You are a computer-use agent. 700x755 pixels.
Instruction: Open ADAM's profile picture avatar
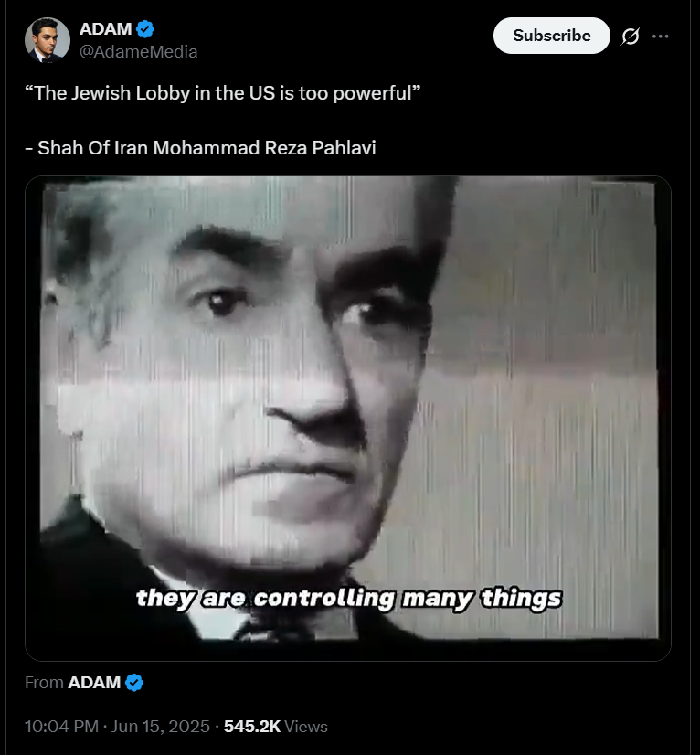point(48,40)
